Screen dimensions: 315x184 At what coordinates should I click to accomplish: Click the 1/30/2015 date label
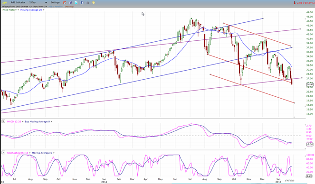(x=289, y=181)
